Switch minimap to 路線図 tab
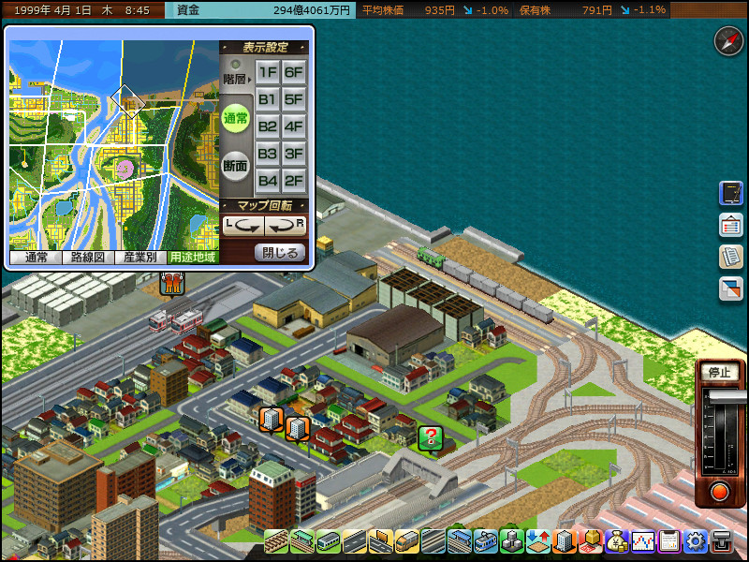 point(88,257)
